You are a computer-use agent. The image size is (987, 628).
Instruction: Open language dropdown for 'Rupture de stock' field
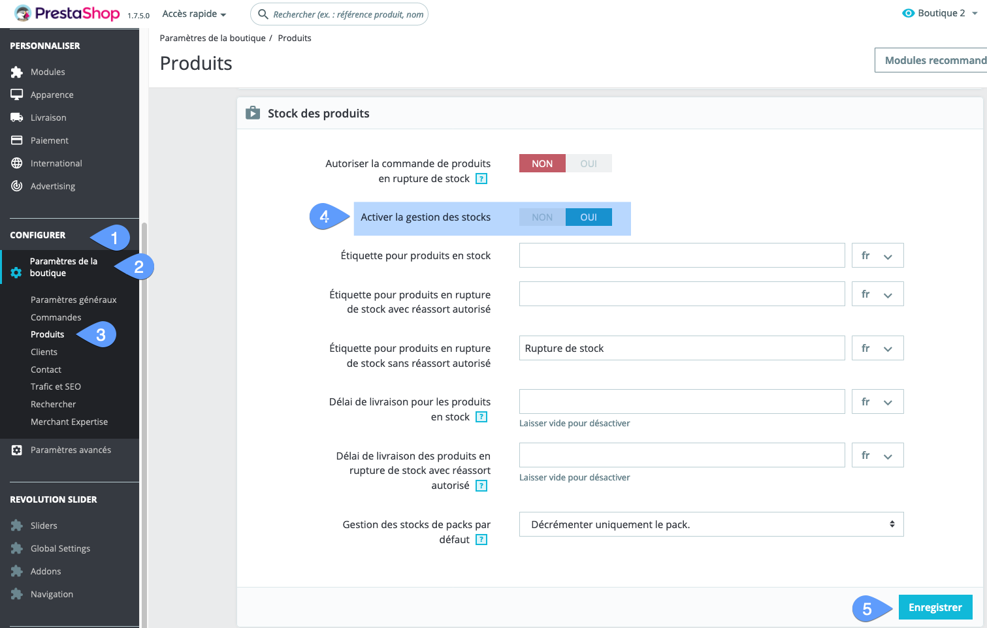coord(877,349)
